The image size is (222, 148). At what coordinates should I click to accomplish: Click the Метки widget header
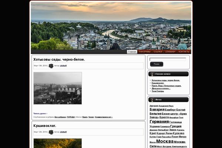pos(168,100)
